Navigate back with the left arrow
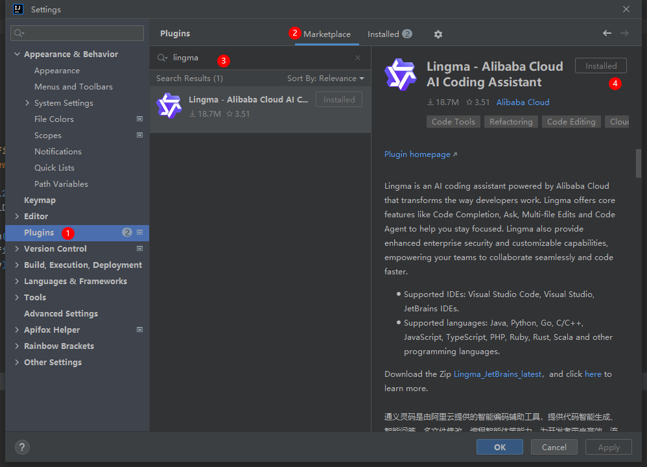 click(607, 33)
